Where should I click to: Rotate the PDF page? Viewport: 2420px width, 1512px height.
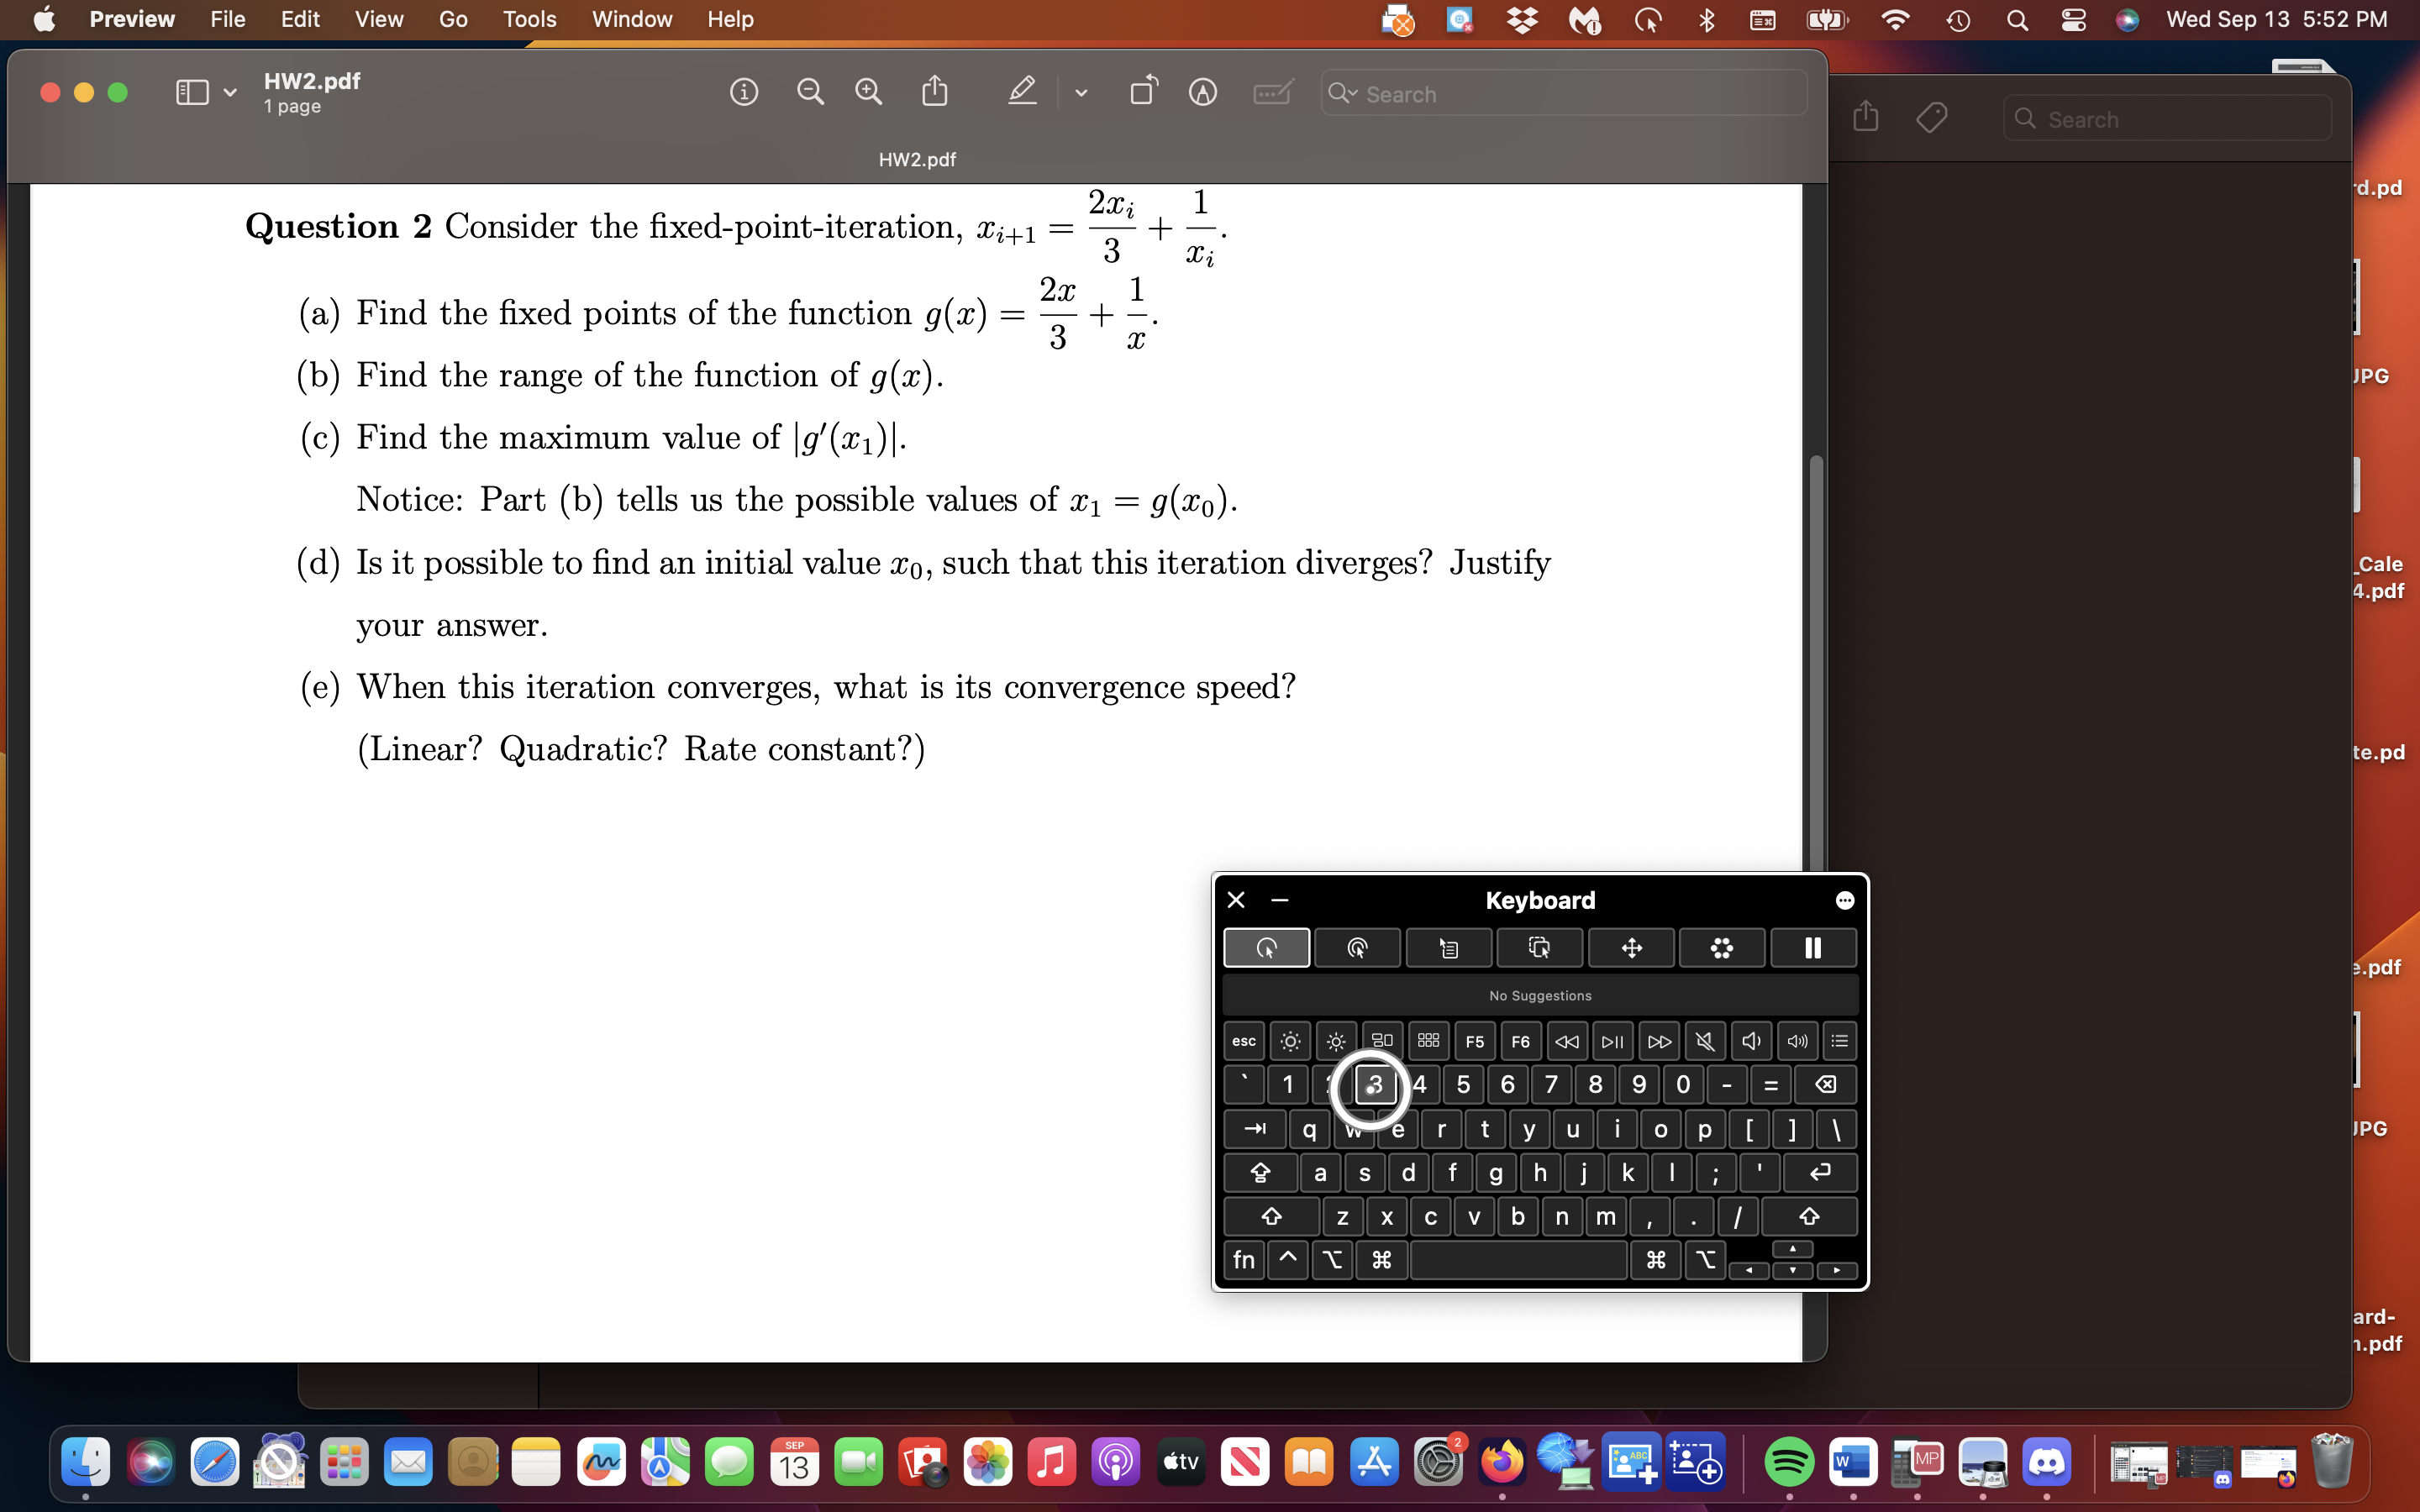pos(1143,91)
